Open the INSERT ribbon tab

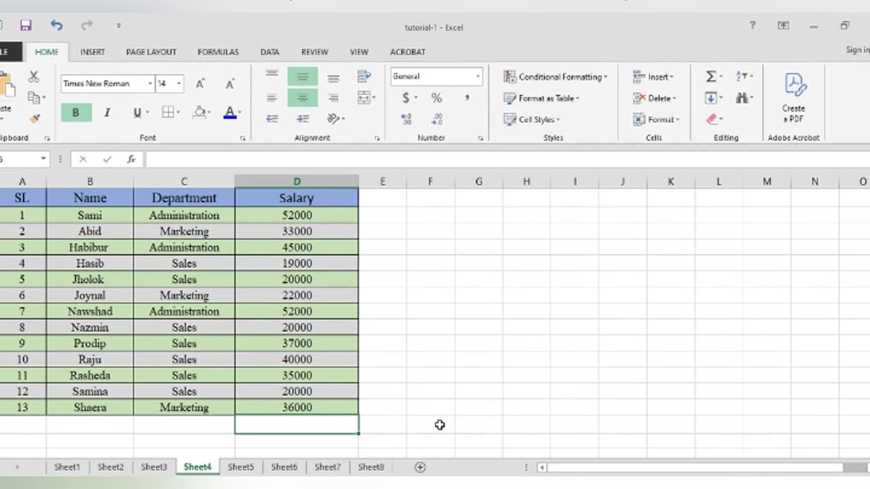pos(92,52)
